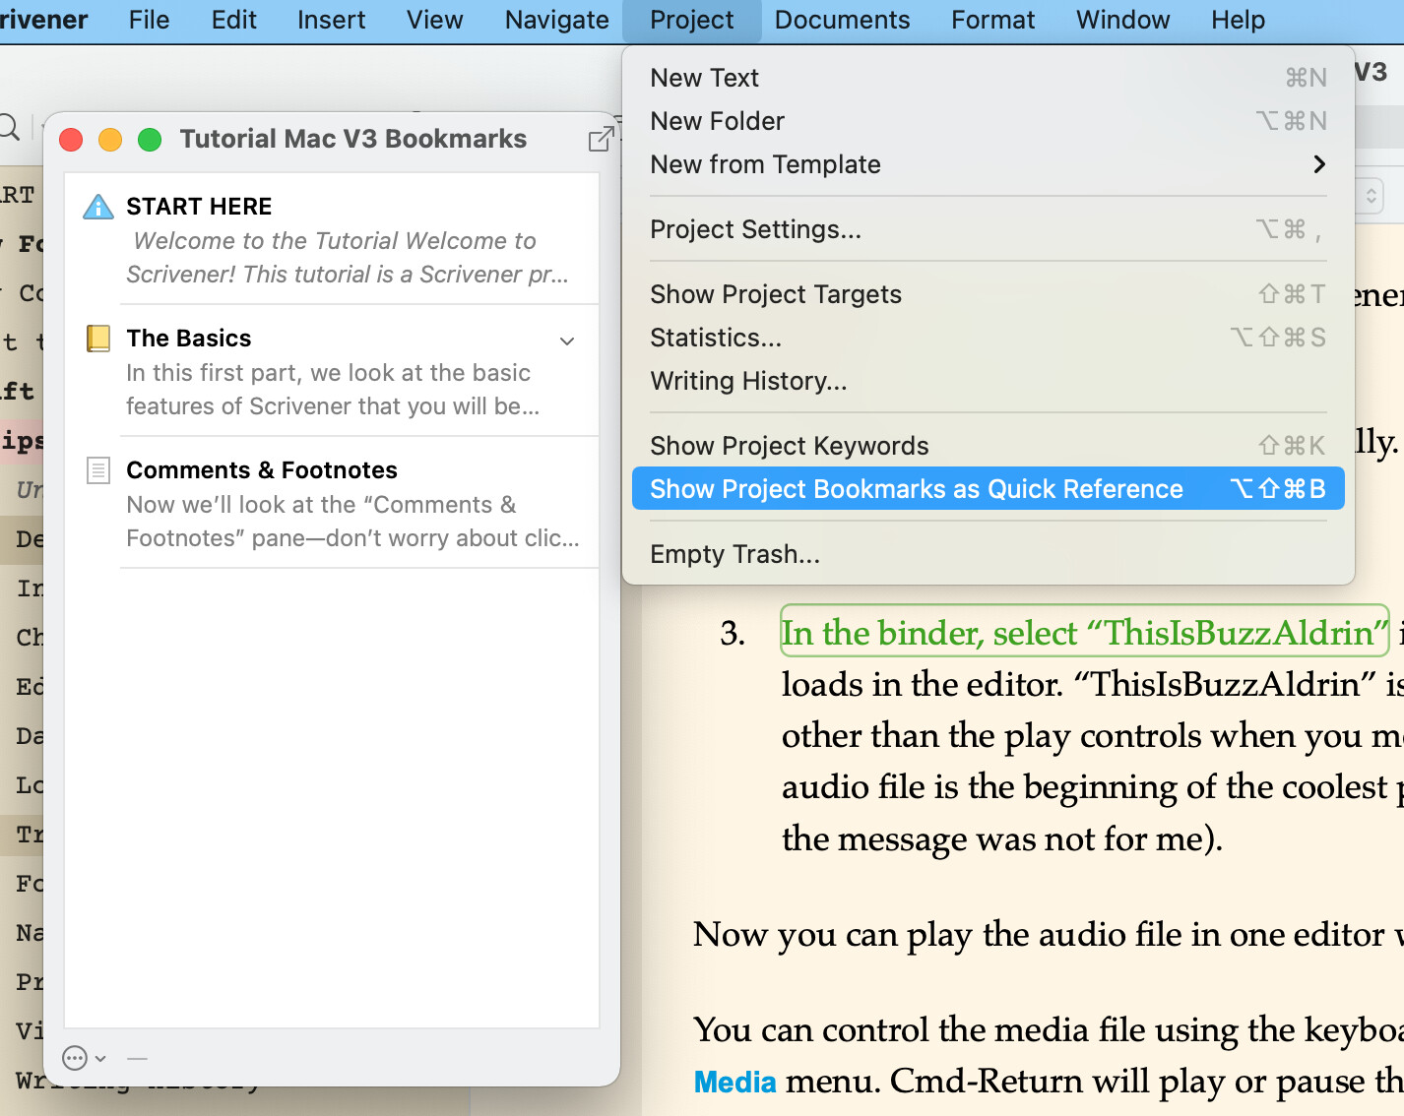Open the Navigate menu

(556, 20)
